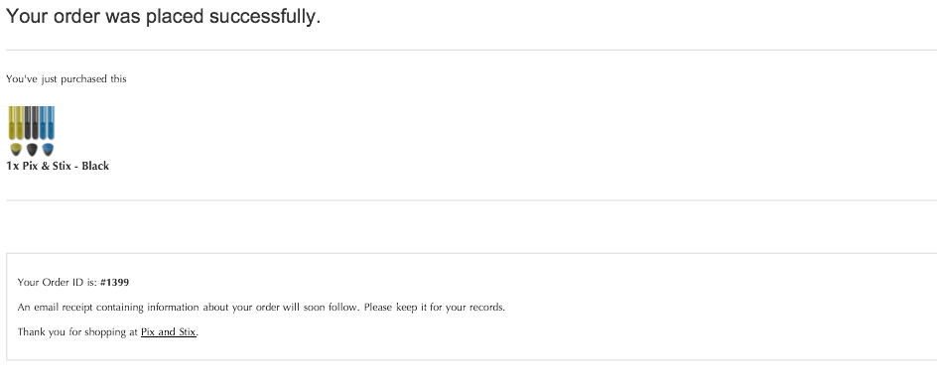
Task: Click the black guitar pick image
Action: [32, 149]
